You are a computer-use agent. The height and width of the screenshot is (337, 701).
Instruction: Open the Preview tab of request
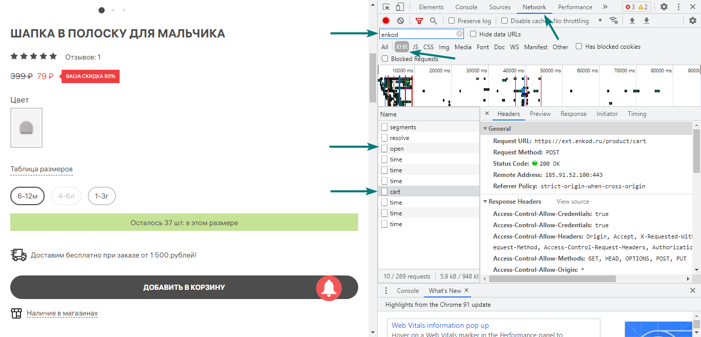[x=540, y=114]
